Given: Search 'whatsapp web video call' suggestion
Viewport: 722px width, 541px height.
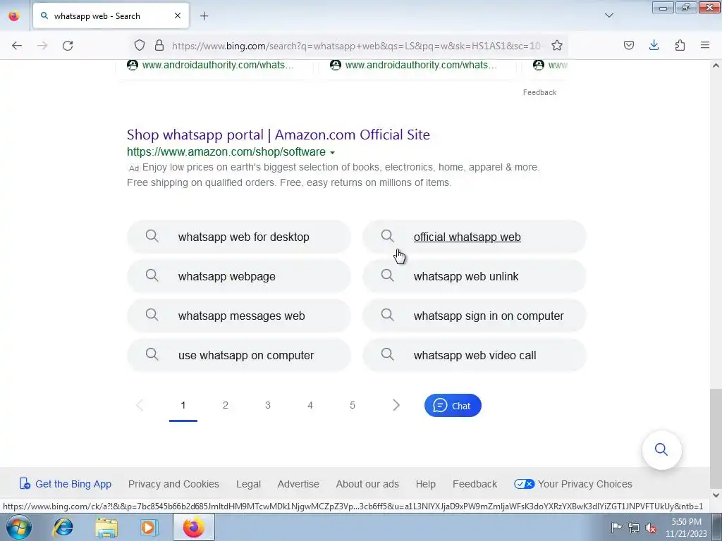Looking at the screenshot, I should tap(475, 355).
